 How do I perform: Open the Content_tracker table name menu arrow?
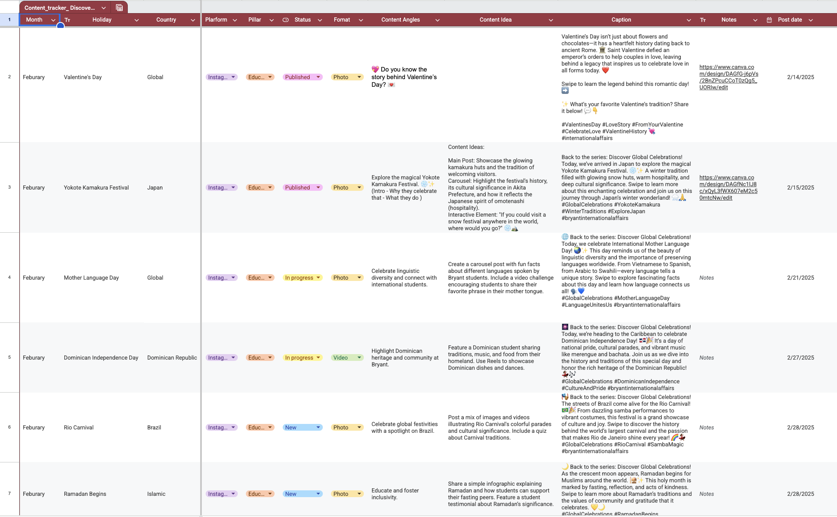[104, 8]
